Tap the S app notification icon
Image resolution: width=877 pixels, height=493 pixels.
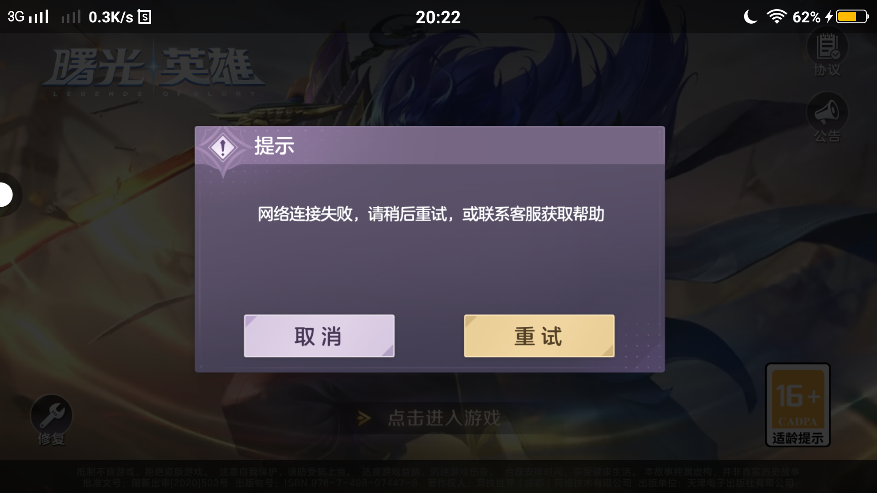[x=145, y=17]
